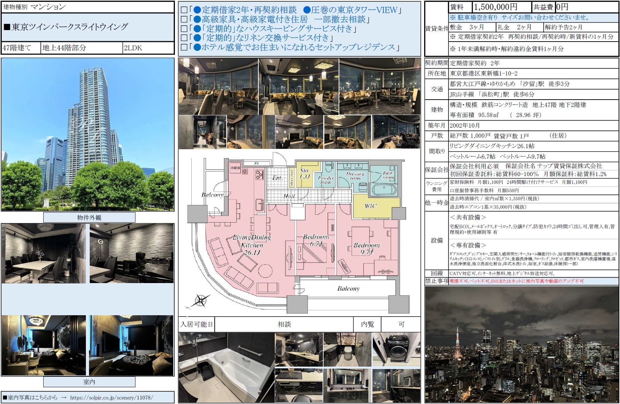The image size is (620, 404).
Task: Open the solpir.co.jp scenery URL link
Action: [x=111, y=398]
